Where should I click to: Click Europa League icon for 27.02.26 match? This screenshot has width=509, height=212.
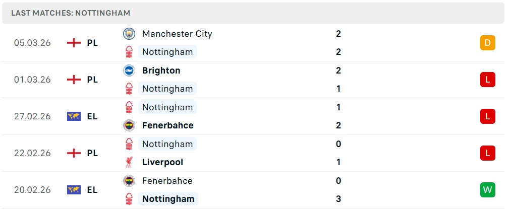coord(74,116)
